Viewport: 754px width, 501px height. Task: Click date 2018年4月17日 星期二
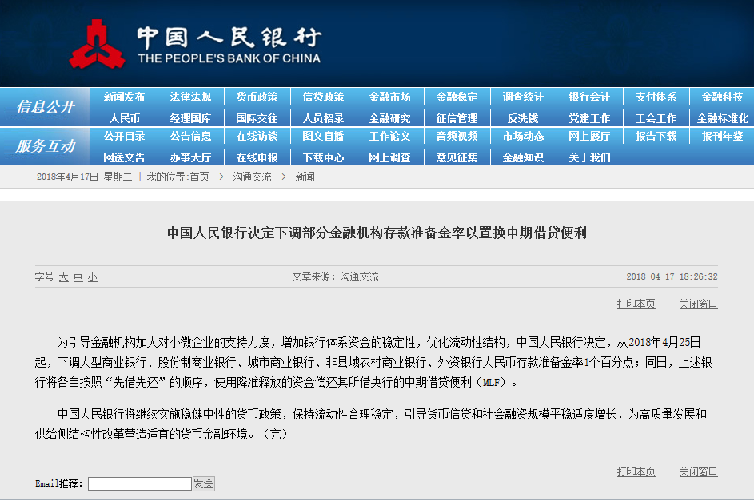tap(84, 177)
